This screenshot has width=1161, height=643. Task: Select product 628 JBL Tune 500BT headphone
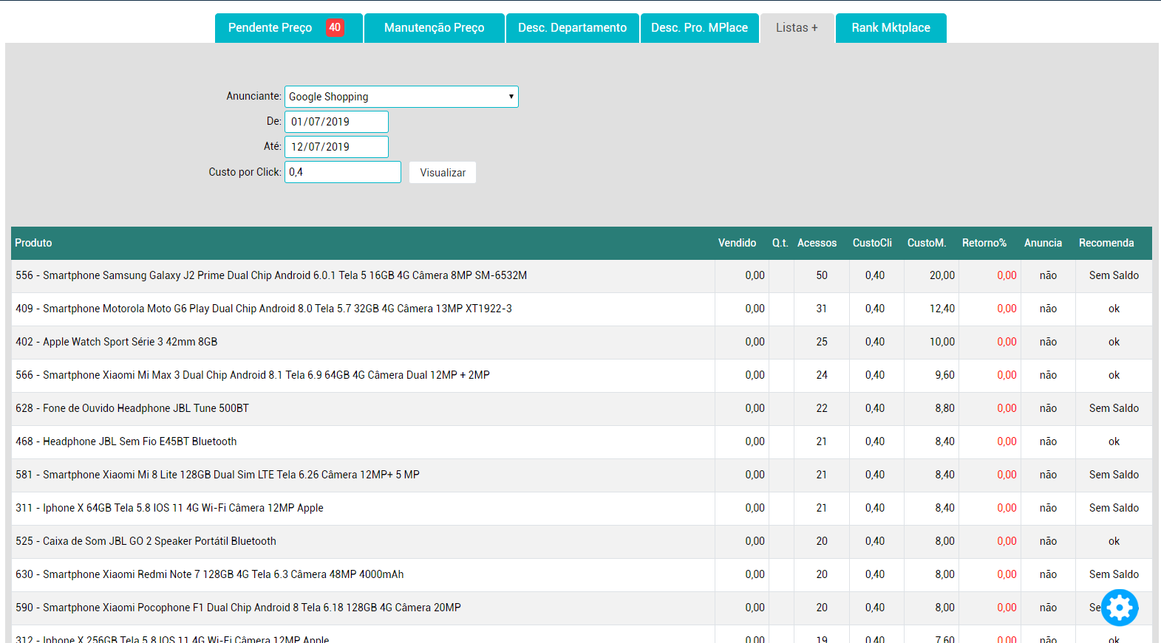pos(582,409)
